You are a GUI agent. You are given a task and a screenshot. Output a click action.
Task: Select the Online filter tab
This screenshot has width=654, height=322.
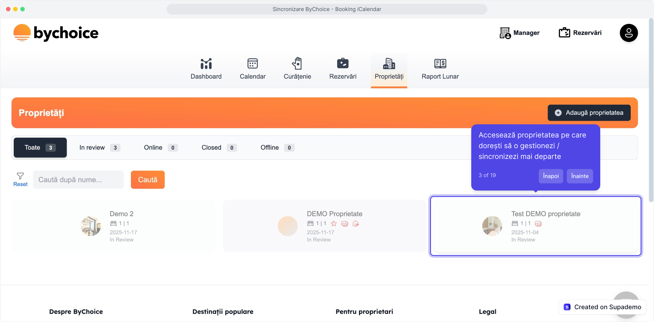tap(160, 148)
